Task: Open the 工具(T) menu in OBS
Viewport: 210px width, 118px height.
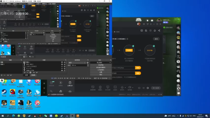Action: (x=38, y=4)
